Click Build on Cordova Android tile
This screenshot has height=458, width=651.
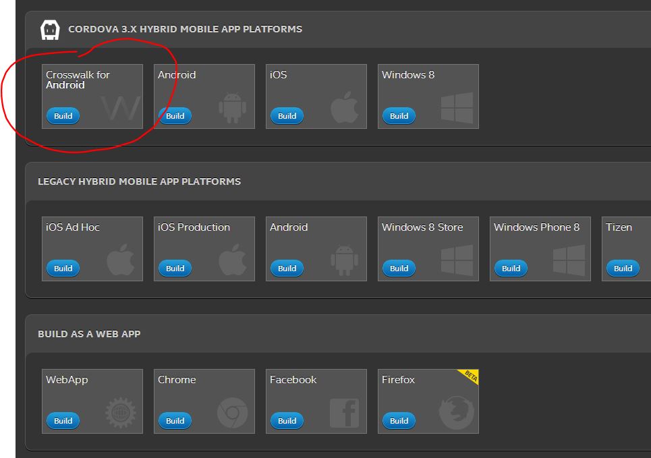pos(175,116)
